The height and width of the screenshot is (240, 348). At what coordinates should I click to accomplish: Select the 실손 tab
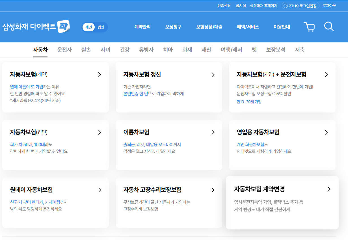click(x=86, y=50)
